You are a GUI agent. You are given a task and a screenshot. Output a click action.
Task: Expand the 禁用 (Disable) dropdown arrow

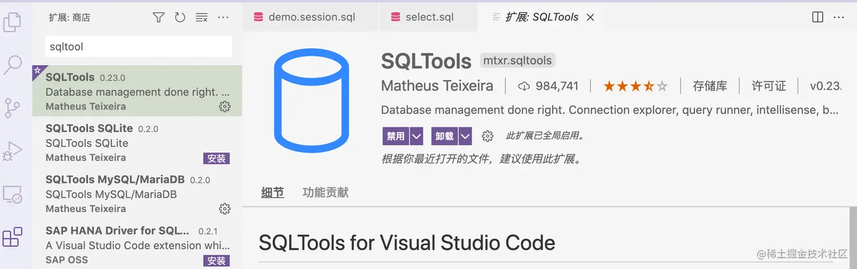[x=417, y=136]
